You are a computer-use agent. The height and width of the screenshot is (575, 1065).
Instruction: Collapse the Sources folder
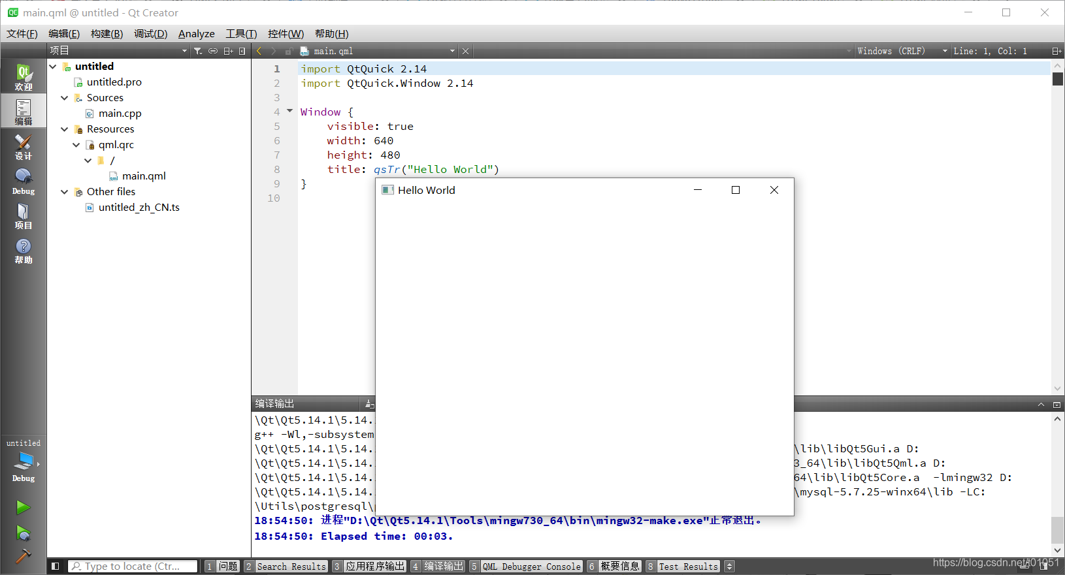pos(65,98)
